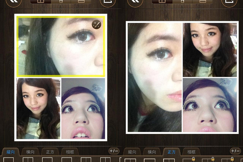Switch to 縱向 tab in left screen
The image size is (243, 162).
[x=11, y=152]
